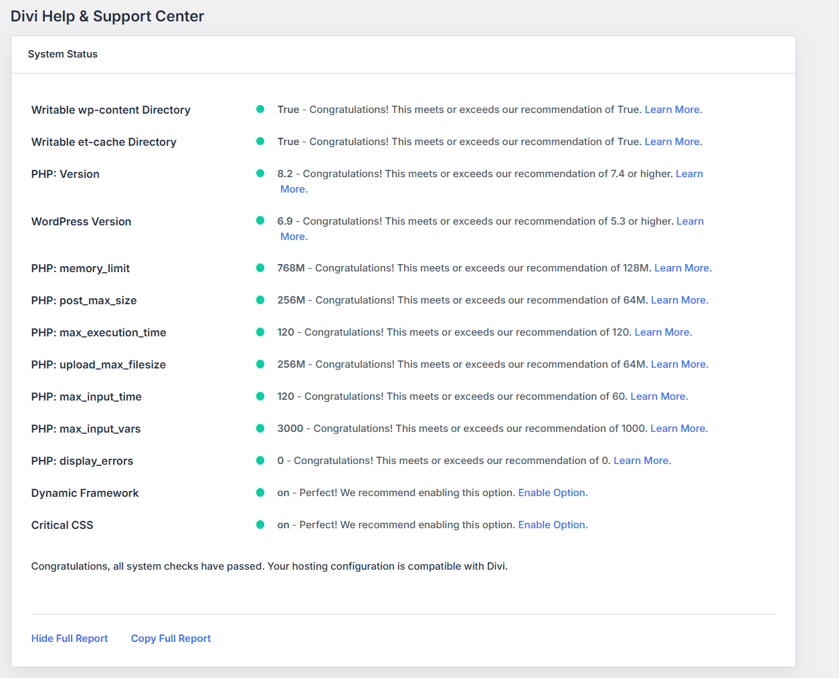
Task: Open Learn More for PHP memory_limit
Action: coord(682,268)
